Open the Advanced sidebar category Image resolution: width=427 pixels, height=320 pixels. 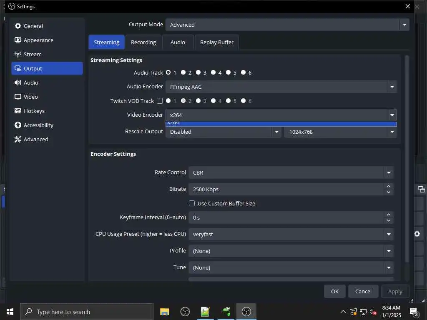click(47, 139)
